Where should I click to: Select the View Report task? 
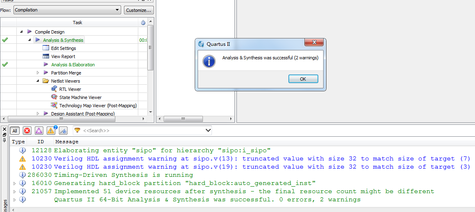[x=63, y=56]
